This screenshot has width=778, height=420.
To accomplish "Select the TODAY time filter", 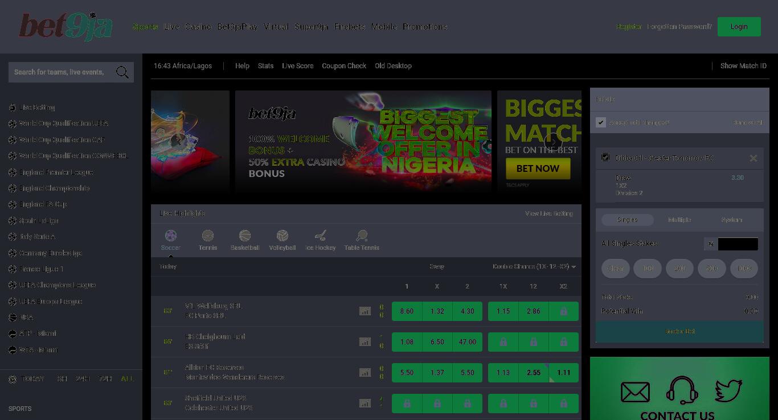I will pos(32,379).
